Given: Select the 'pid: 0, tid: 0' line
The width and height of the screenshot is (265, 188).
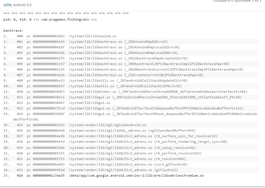Looking at the screenshot, I should 50,19.
